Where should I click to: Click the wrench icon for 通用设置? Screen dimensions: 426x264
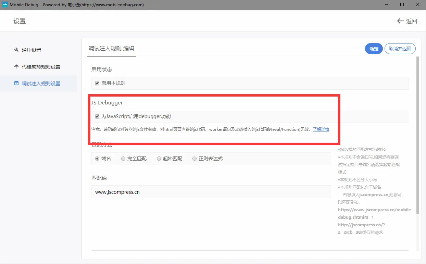tap(16, 50)
